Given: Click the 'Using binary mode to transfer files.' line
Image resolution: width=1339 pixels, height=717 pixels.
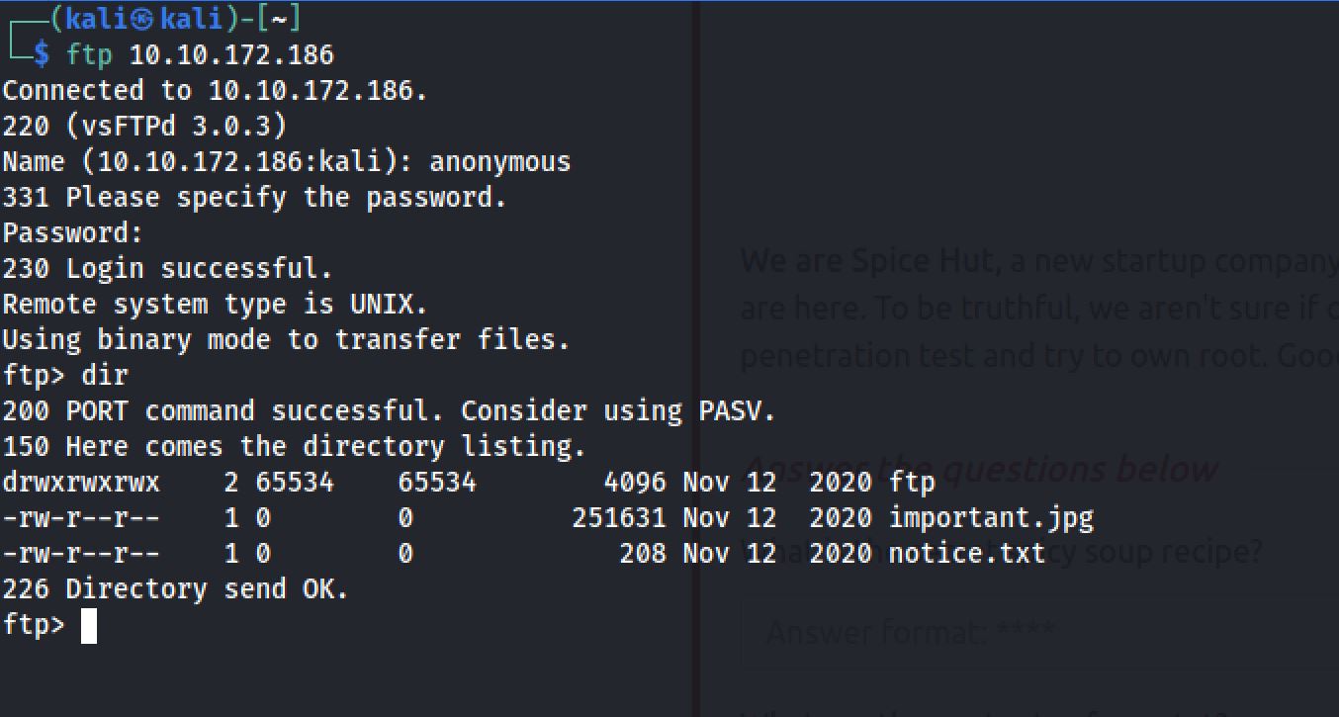Looking at the screenshot, I should point(286,340).
